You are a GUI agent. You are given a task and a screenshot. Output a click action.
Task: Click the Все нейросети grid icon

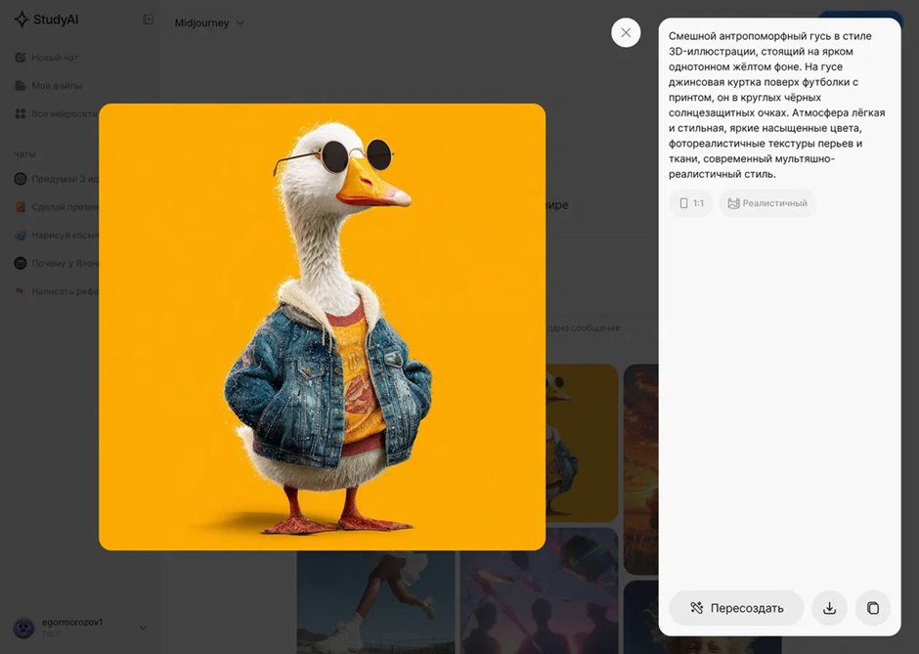(21, 114)
